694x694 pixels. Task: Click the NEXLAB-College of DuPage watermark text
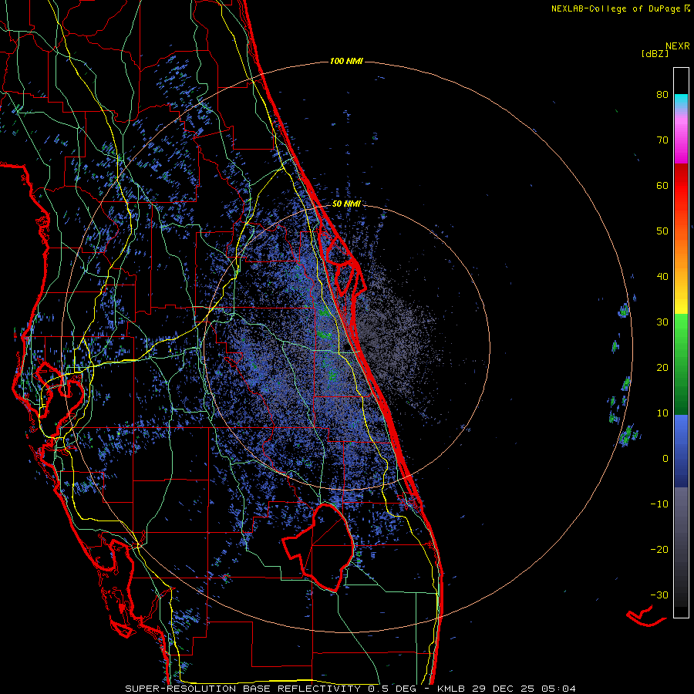(616, 8)
